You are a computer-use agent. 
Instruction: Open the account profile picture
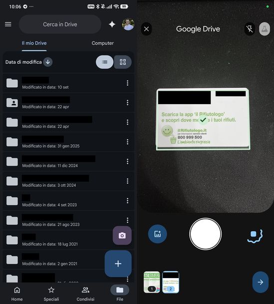pos(128,24)
